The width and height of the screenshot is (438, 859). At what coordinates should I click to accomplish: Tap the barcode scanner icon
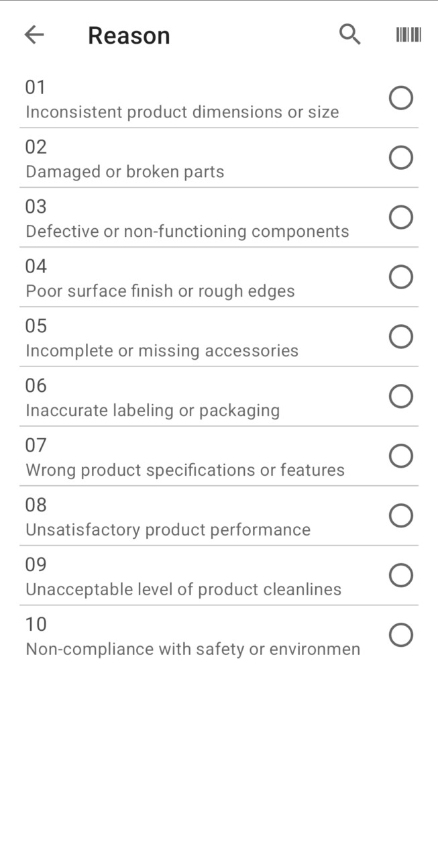click(408, 35)
